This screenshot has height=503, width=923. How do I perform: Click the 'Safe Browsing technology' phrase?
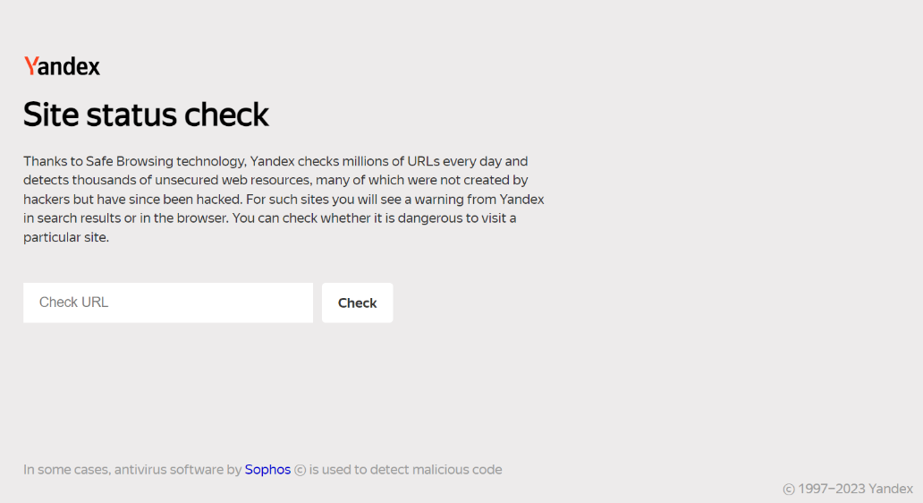(x=166, y=161)
